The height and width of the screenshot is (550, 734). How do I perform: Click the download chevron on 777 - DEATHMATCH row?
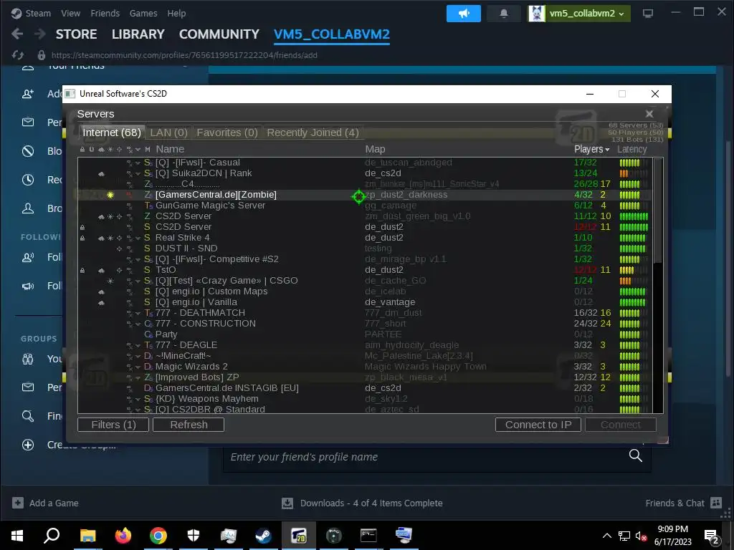138,314
